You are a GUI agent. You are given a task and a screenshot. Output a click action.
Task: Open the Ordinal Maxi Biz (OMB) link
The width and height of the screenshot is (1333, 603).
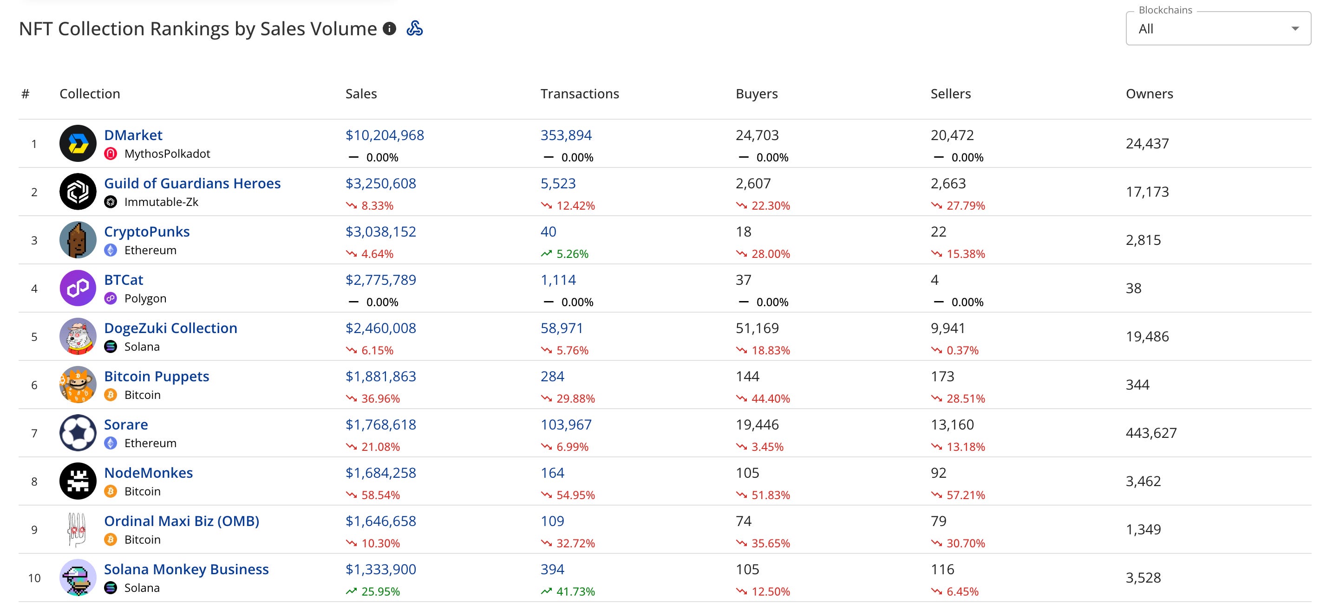(x=181, y=521)
